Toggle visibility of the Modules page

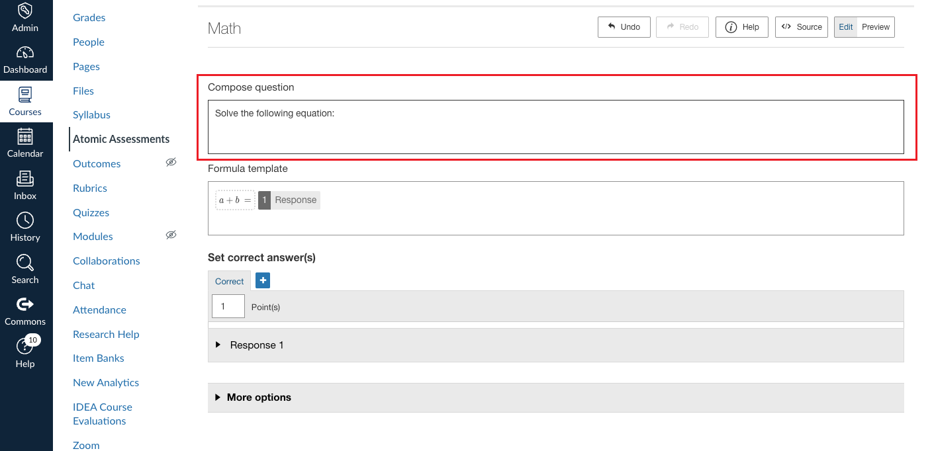(171, 235)
